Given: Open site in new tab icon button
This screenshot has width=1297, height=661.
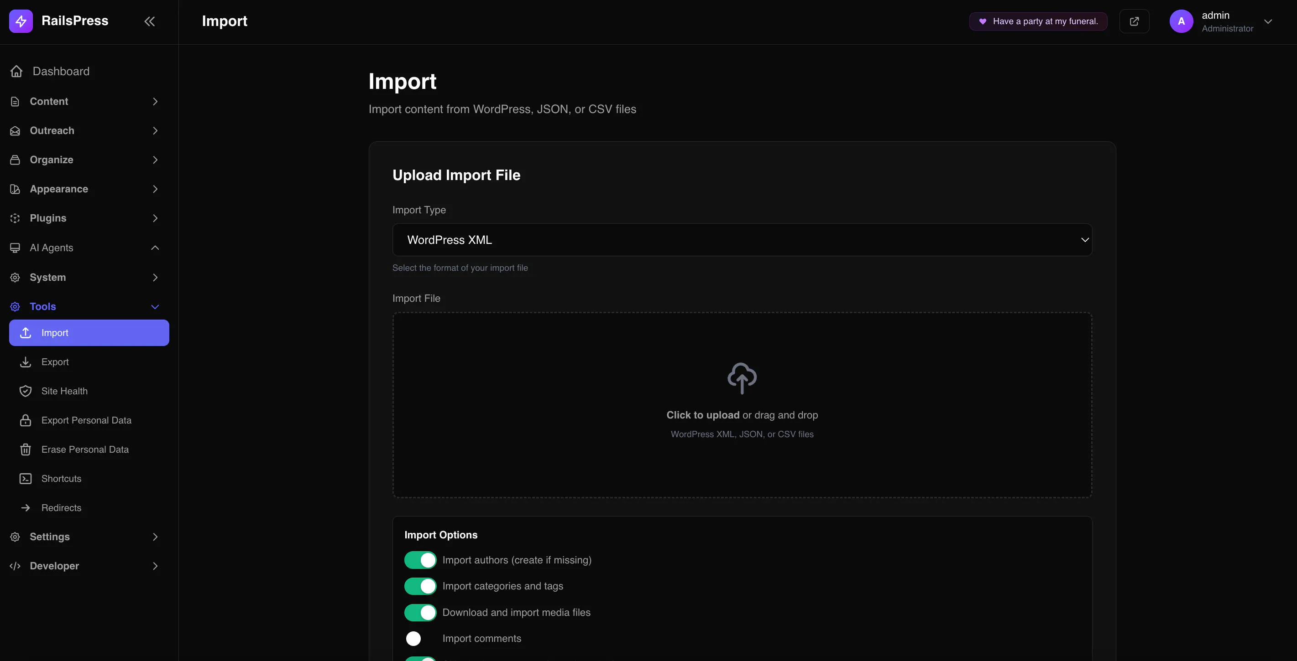Looking at the screenshot, I should click(1135, 21).
